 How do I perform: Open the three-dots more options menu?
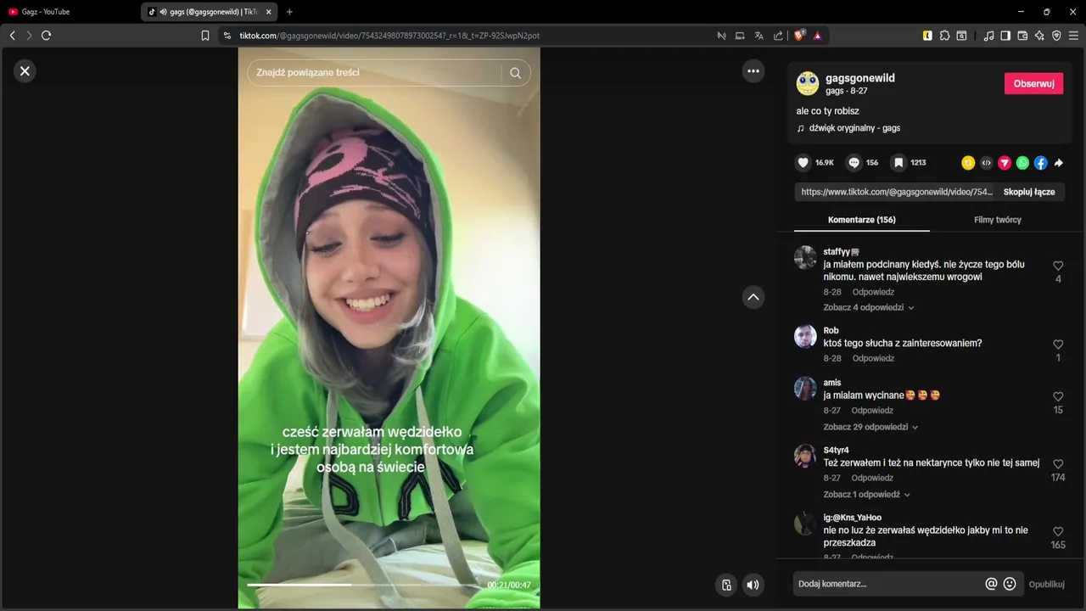753,71
